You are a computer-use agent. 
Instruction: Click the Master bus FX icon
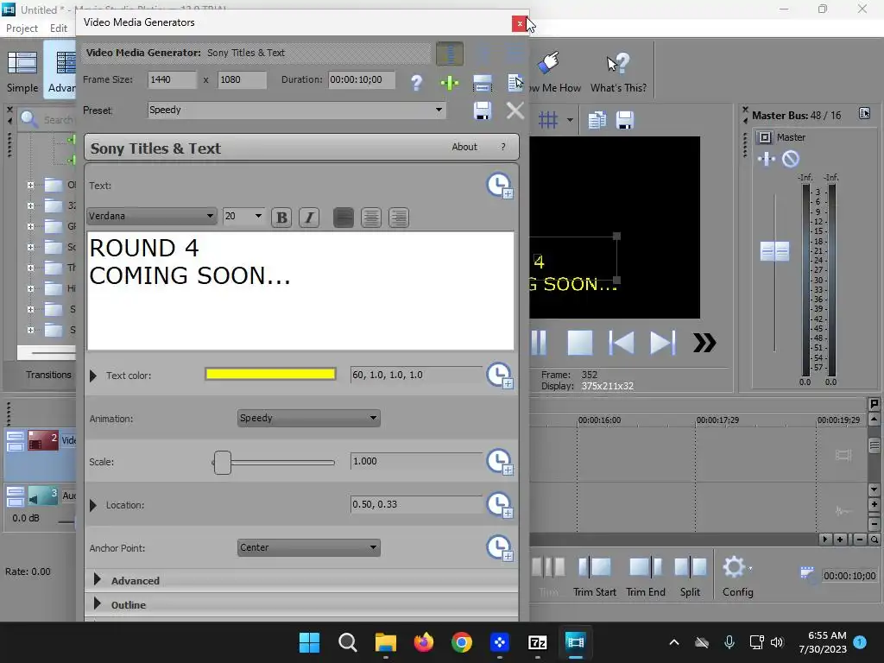tap(767, 159)
